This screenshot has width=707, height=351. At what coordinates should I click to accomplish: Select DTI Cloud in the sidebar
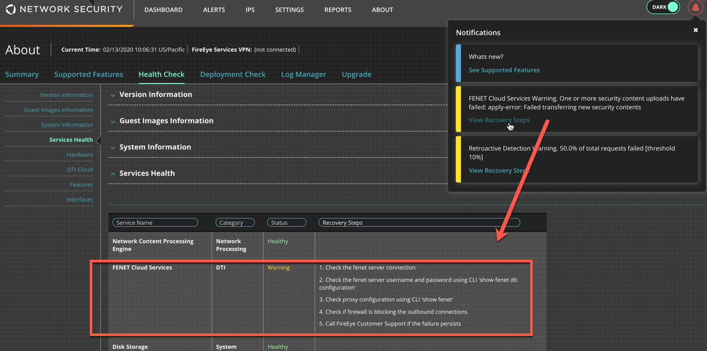(80, 170)
